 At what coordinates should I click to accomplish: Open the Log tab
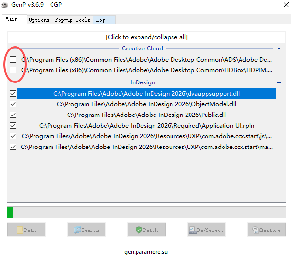(101, 20)
